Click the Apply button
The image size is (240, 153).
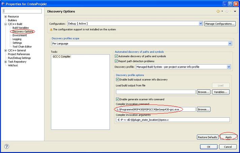pyautogui.click(x=228, y=137)
